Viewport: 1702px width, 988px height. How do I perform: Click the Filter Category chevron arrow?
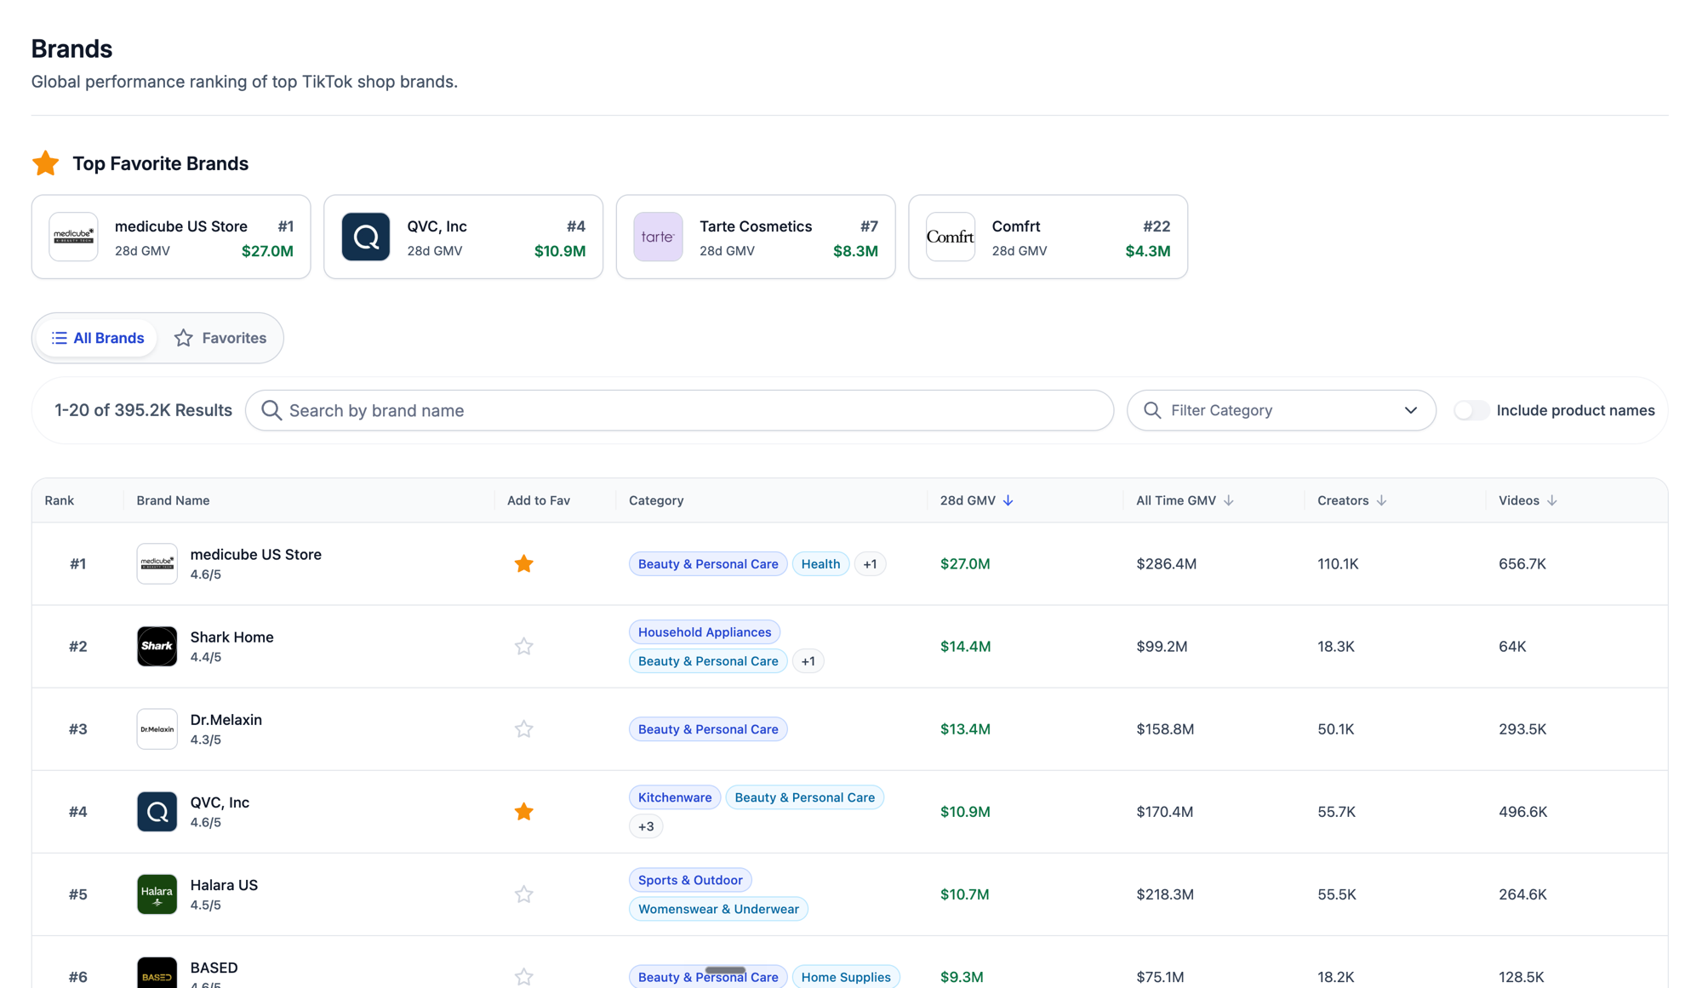click(x=1410, y=410)
